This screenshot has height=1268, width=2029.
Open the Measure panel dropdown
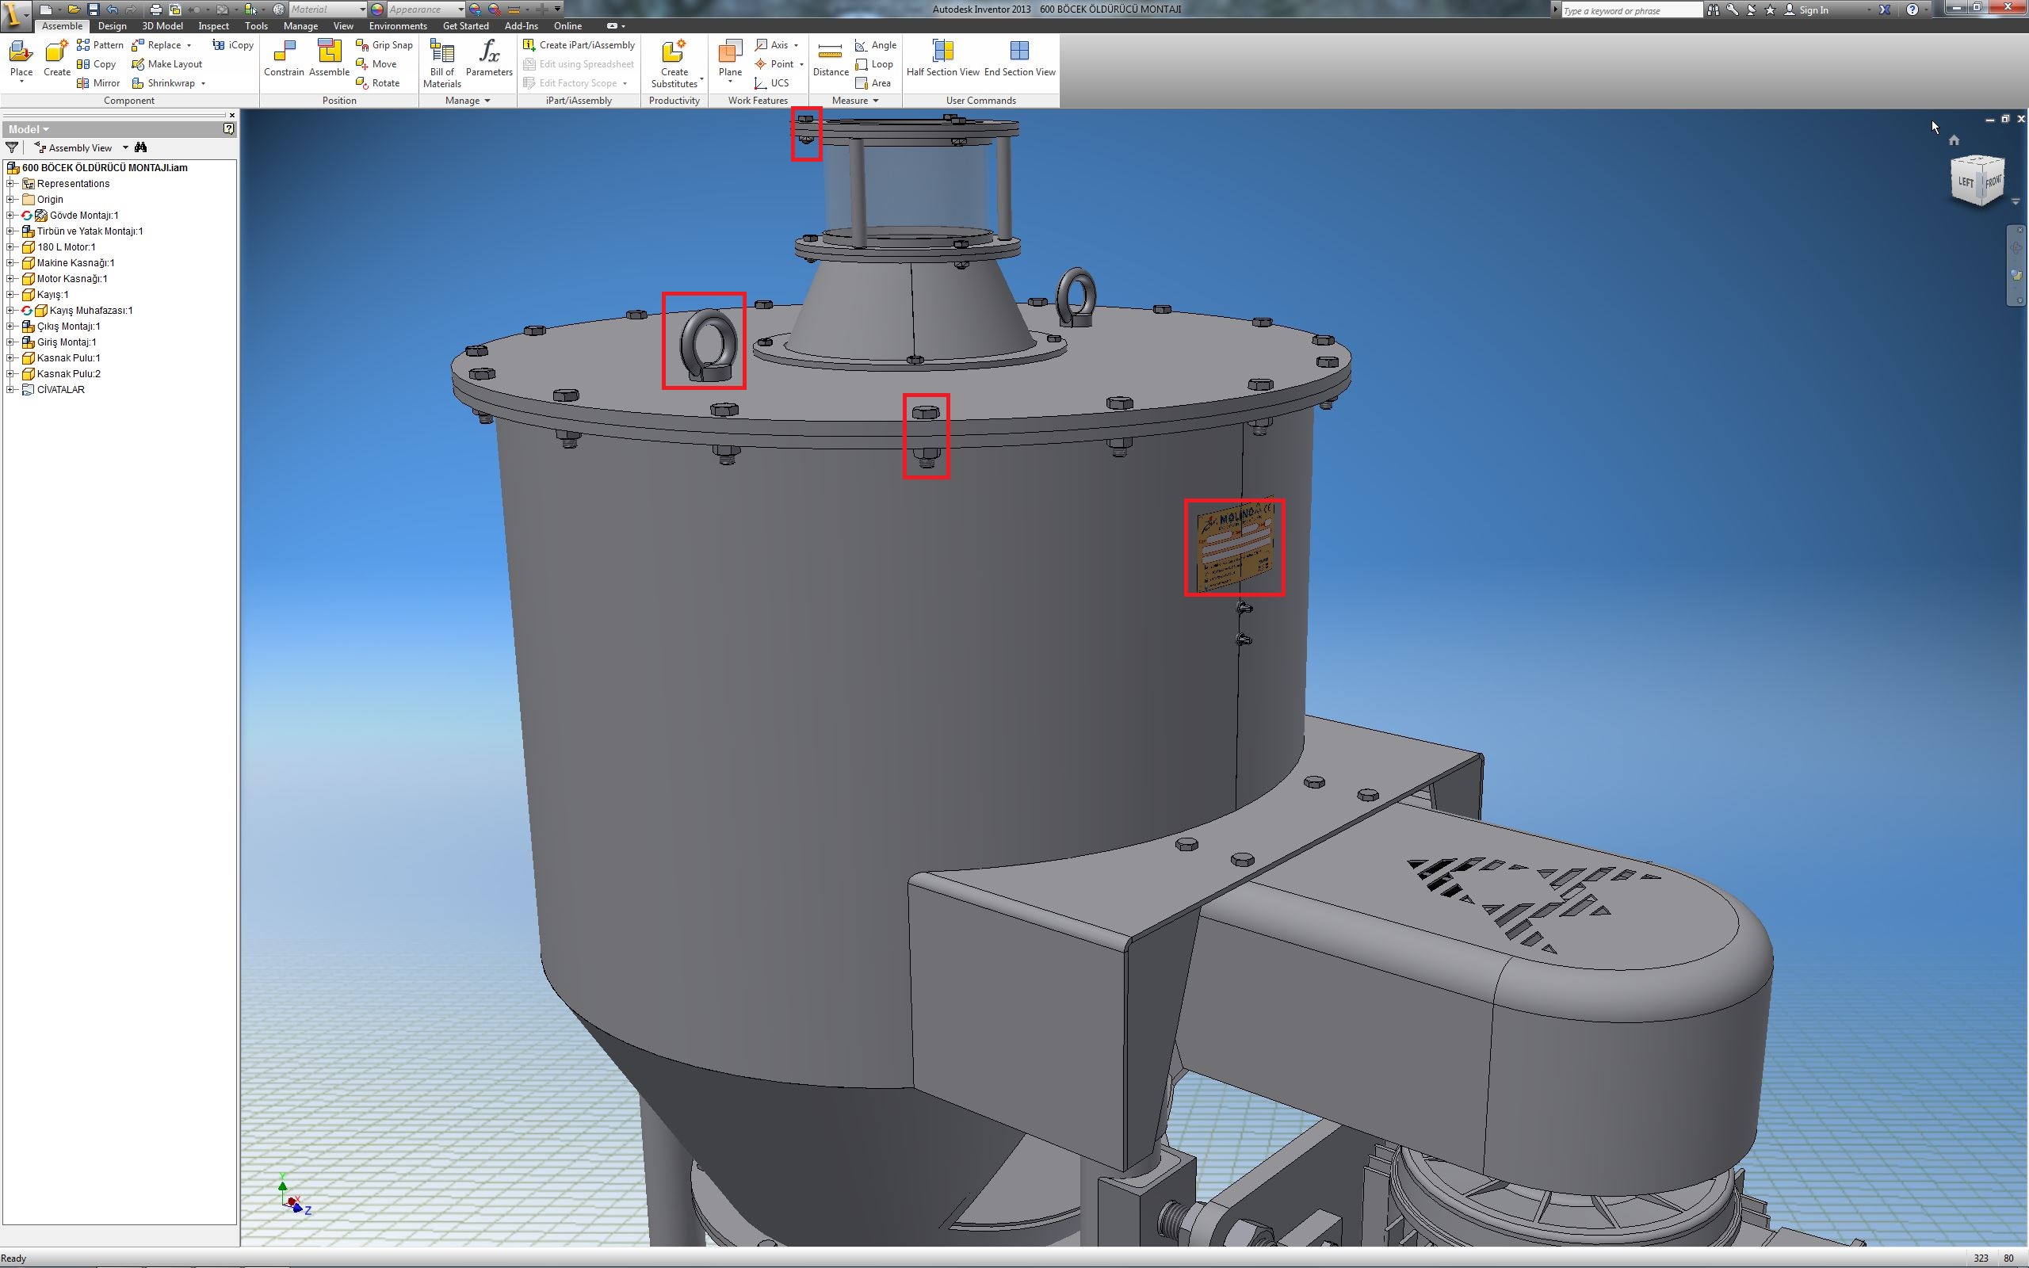(x=876, y=101)
